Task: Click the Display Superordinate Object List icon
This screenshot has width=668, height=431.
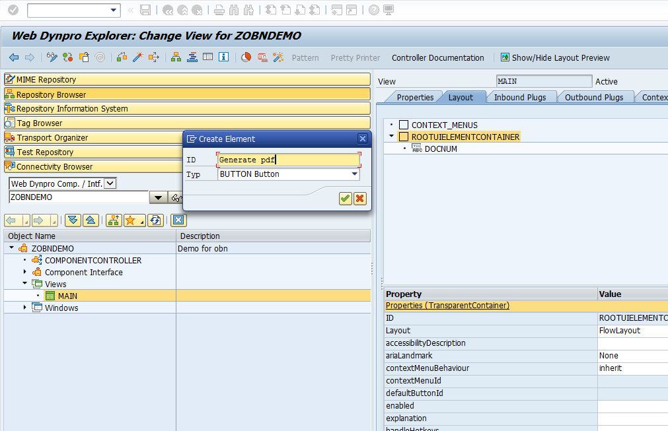Action: click(114, 220)
